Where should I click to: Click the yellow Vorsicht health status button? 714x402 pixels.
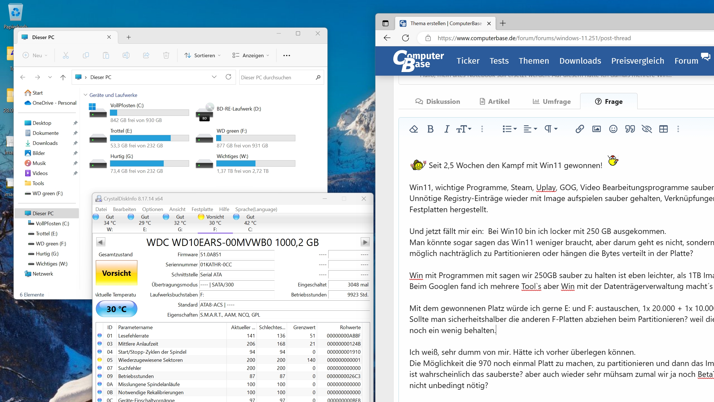tap(116, 273)
